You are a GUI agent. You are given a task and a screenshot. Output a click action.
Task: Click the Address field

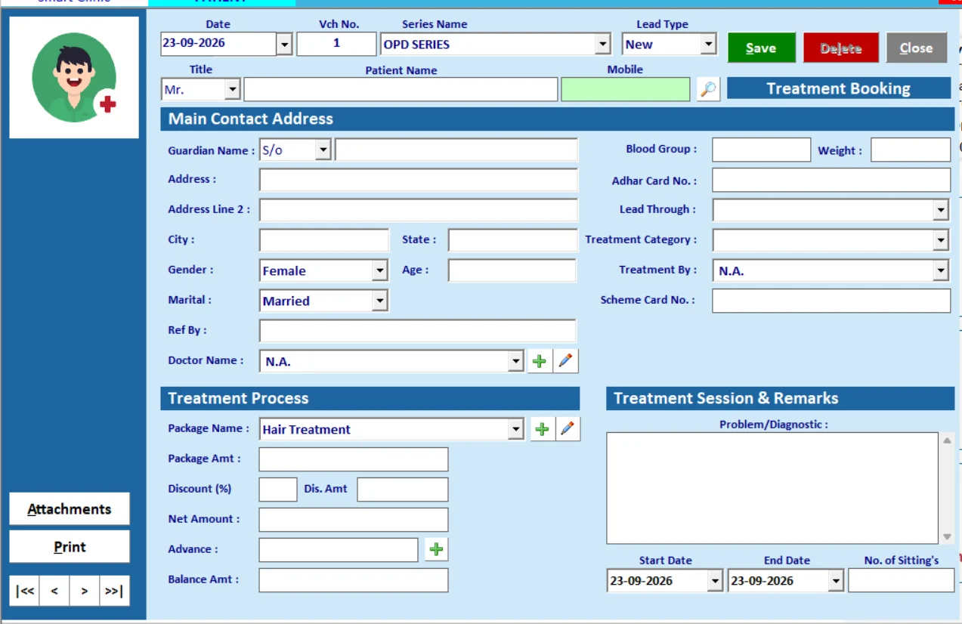pyautogui.click(x=419, y=180)
